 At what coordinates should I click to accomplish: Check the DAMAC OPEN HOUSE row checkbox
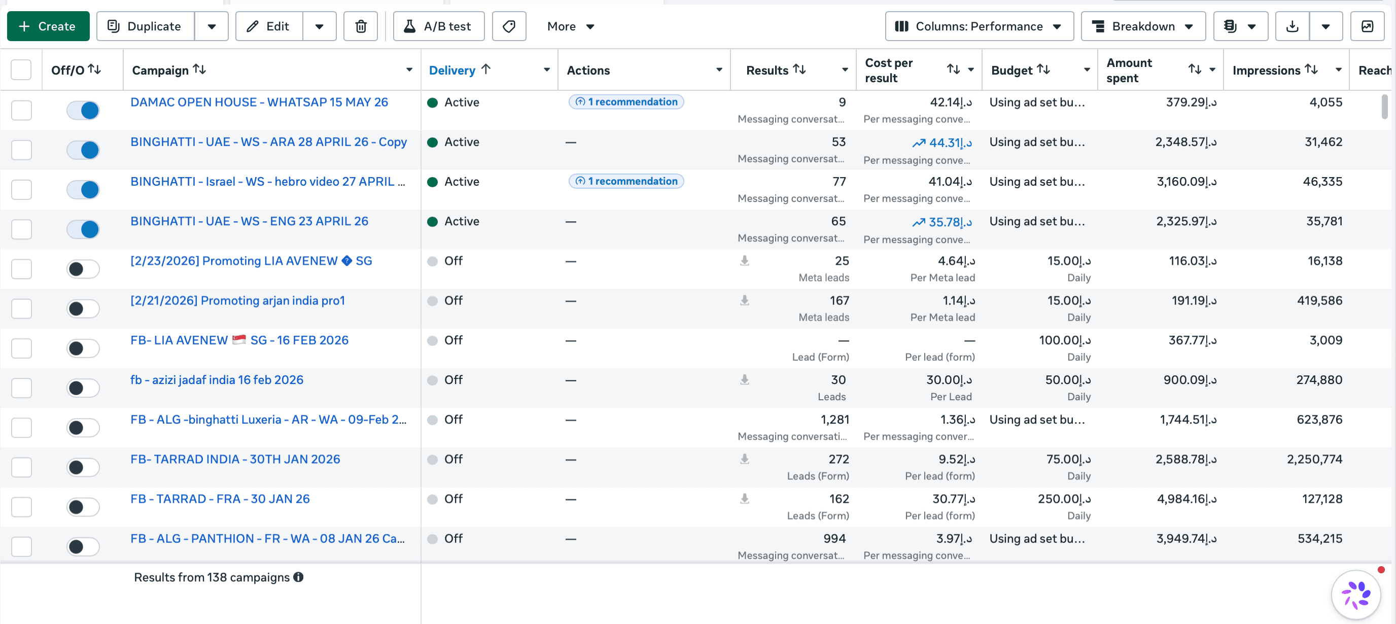click(x=21, y=110)
